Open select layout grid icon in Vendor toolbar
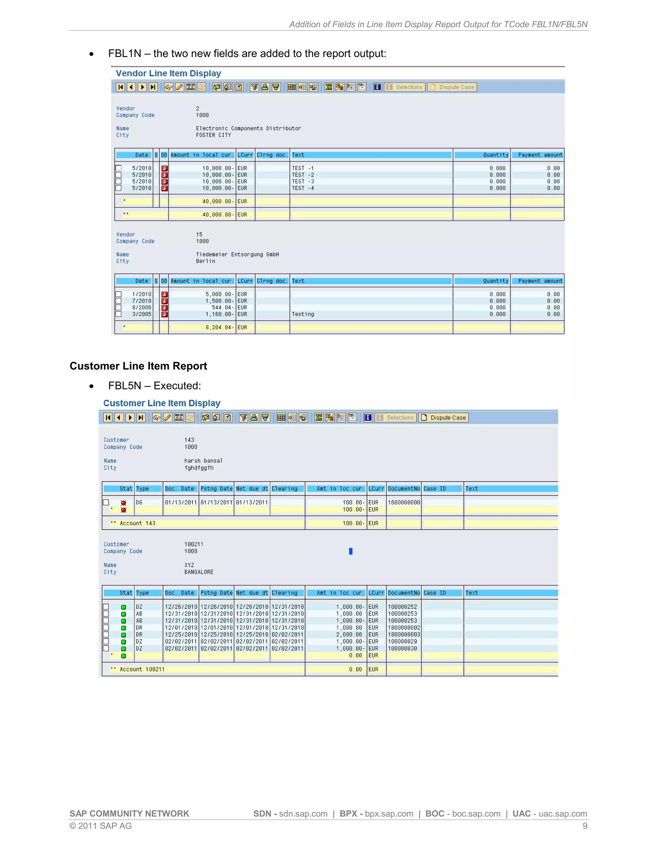 (x=292, y=87)
